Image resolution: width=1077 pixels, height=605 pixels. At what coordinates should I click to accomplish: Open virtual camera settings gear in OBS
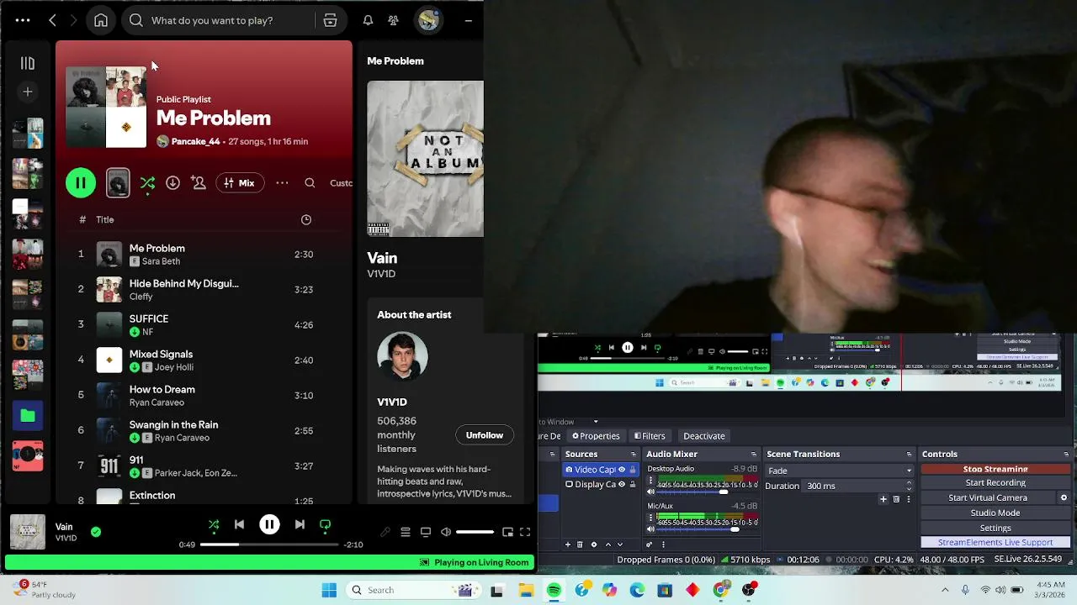pos(1064,497)
